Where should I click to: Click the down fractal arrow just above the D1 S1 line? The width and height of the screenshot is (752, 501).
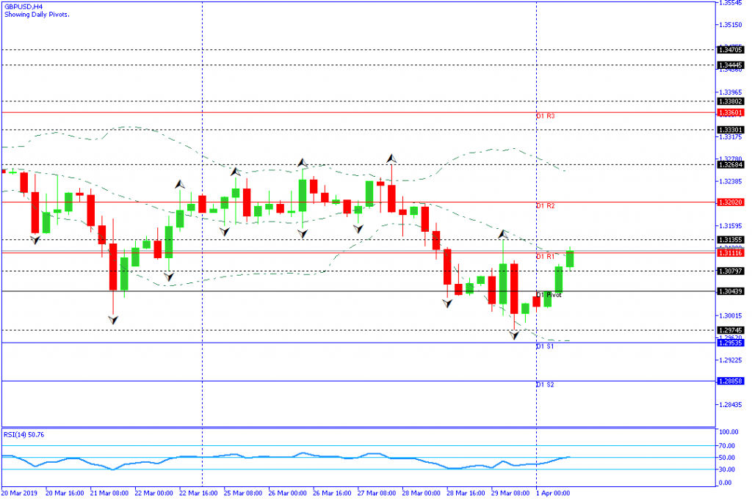[514, 334]
